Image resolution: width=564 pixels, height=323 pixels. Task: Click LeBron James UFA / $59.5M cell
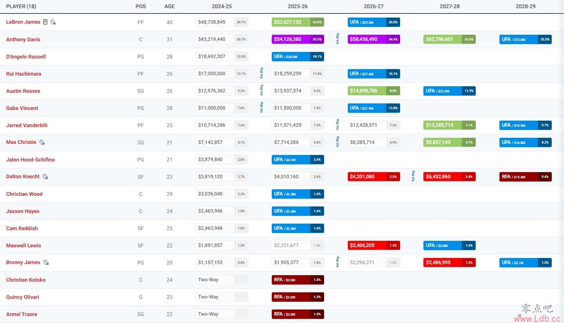[x=374, y=22]
